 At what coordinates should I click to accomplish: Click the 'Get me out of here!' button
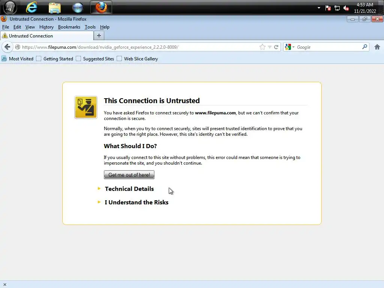pos(129,175)
